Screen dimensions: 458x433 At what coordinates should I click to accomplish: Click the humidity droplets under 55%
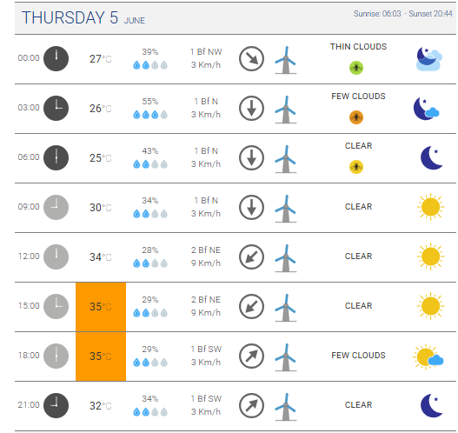(150, 115)
